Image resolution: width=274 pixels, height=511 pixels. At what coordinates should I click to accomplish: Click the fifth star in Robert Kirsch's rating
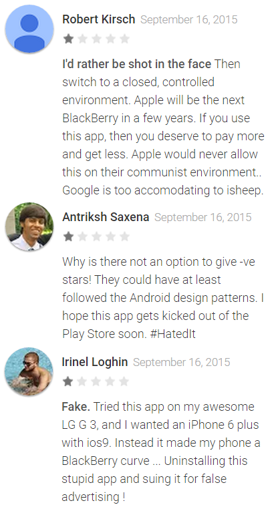[124, 39]
